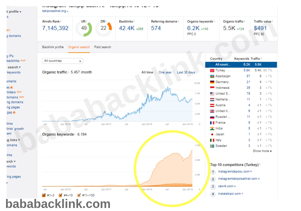Click the Austria flag icon
Screen dimensions: 301x211
(212, 105)
